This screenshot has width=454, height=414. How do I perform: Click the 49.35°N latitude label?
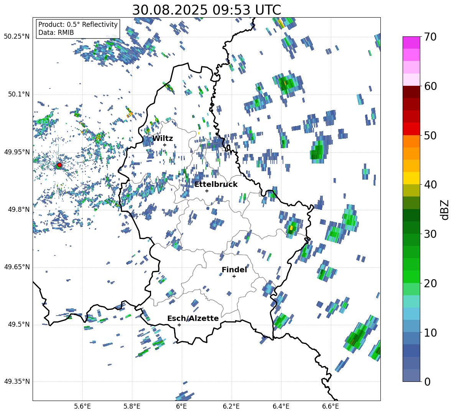[16, 381]
